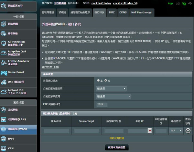Click the apply page settings button
The image size is (194, 152).
click(117, 147)
